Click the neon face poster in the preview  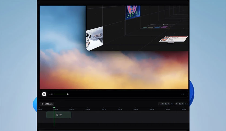pos(133,12)
